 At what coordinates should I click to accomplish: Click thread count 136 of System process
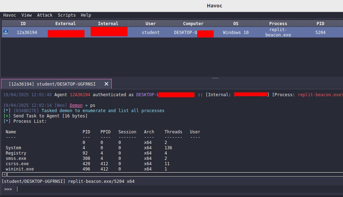168,148
